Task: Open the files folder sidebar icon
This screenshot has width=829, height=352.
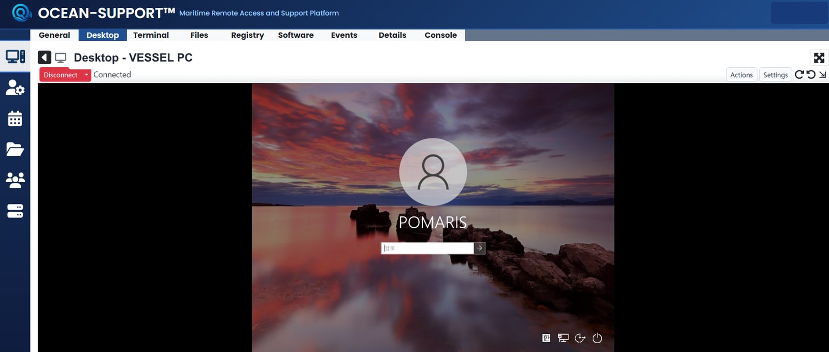Action: tap(15, 149)
